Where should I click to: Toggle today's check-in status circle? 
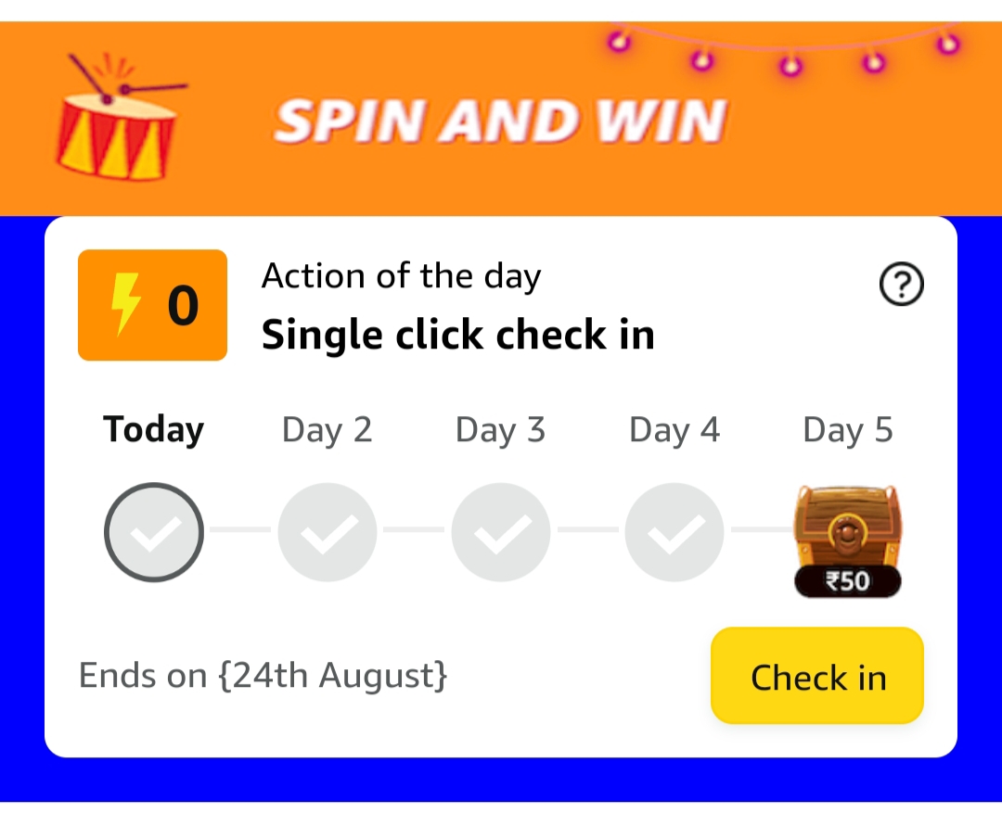(x=153, y=532)
